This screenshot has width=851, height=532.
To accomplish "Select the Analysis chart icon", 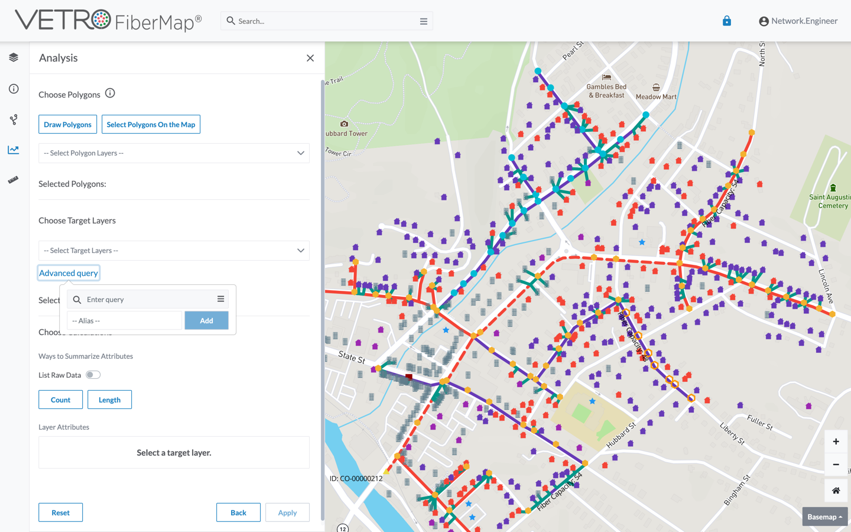I will (x=13, y=150).
